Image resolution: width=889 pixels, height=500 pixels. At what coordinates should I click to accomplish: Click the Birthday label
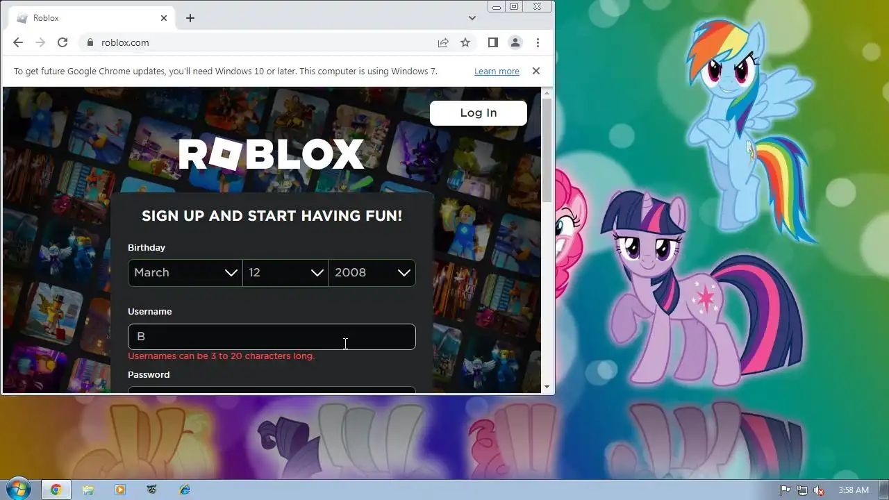coord(147,248)
